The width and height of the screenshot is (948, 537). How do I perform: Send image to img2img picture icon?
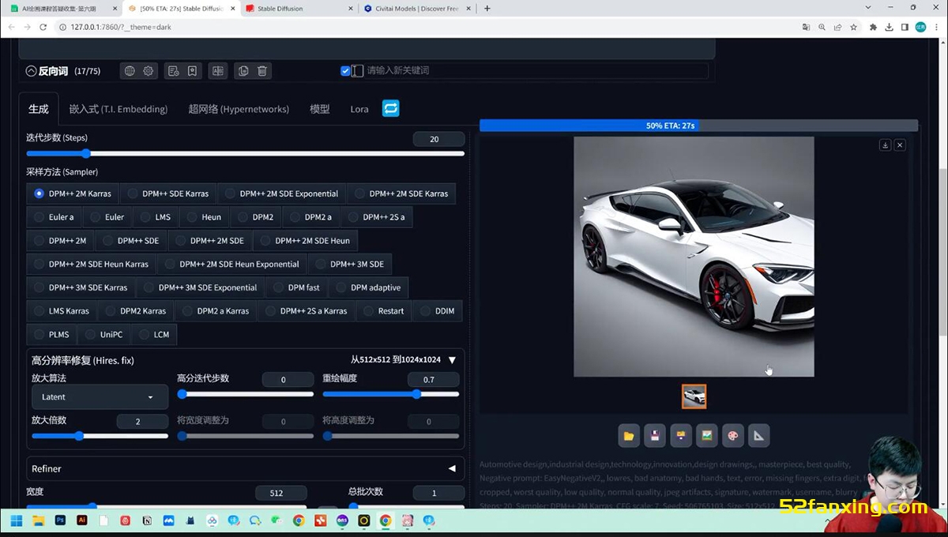[x=706, y=435]
